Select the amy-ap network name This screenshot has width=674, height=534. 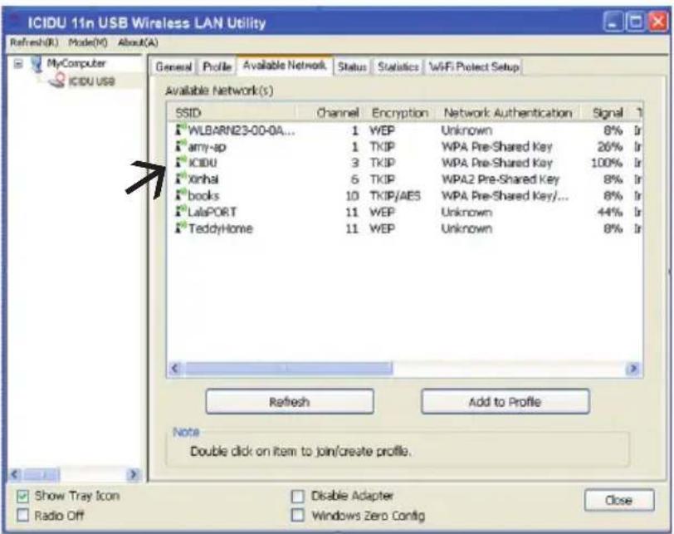pyautogui.click(x=207, y=147)
